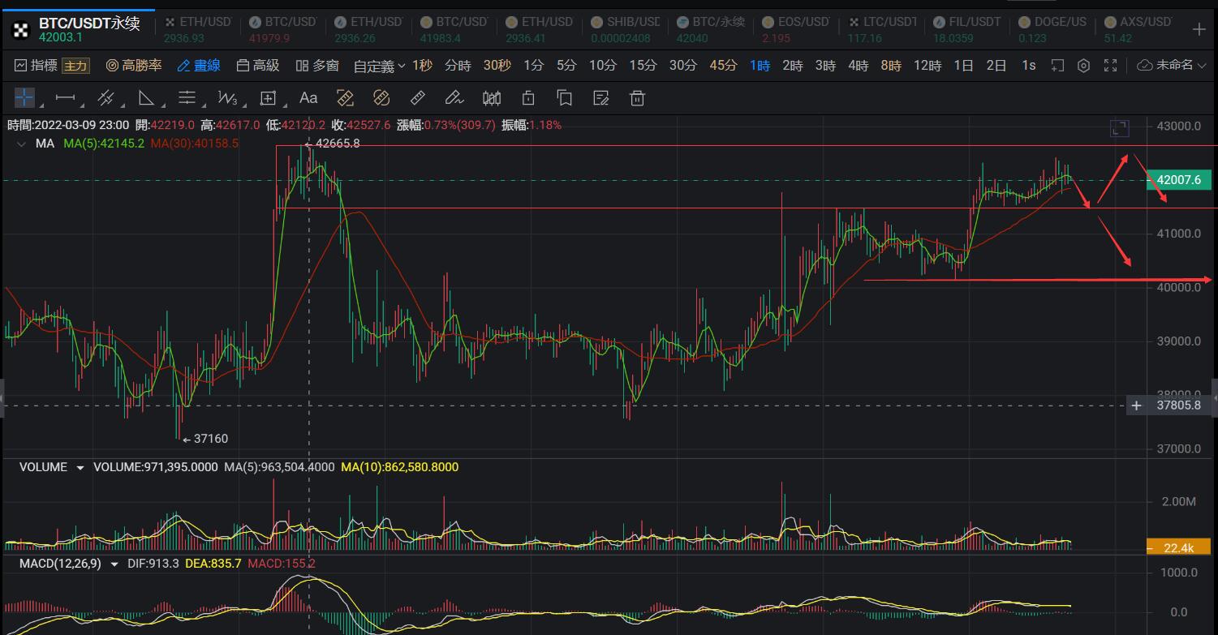Switch to the BTC/永续 tab priced 42040
The width and height of the screenshot is (1218, 635).
point(711,29)
